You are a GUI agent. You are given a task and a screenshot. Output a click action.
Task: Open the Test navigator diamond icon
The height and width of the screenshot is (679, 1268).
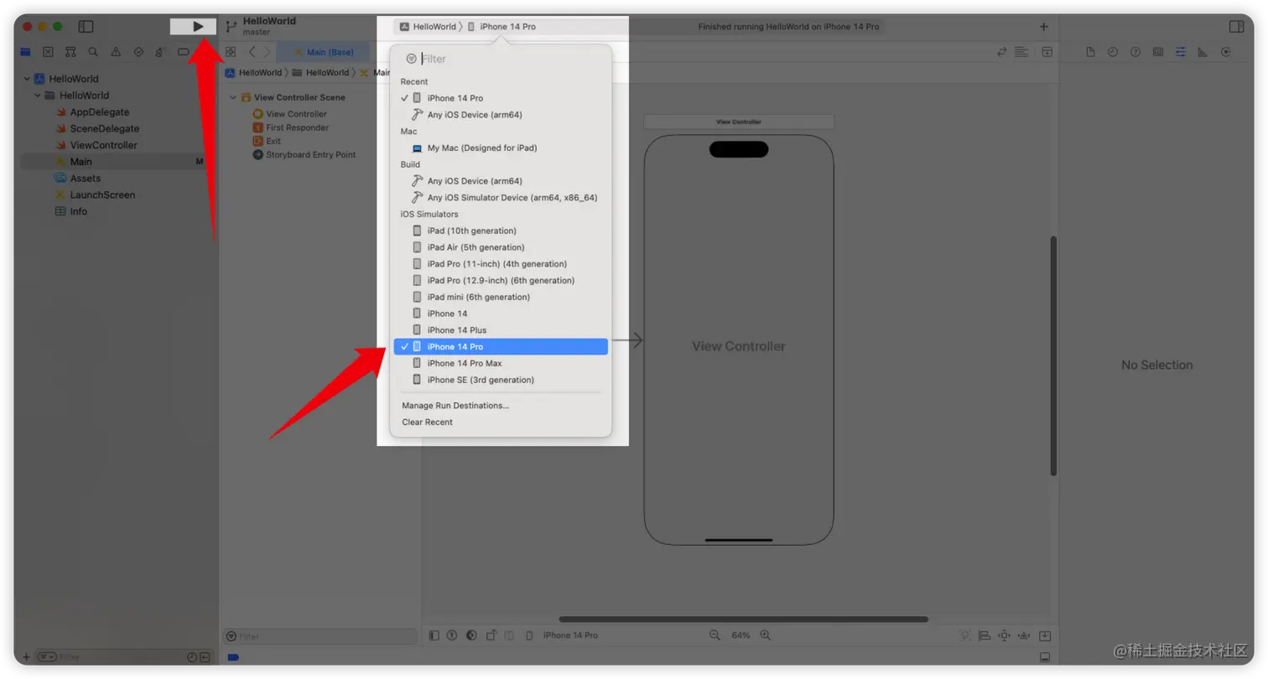pyautogui.click(x=138, y=52)
